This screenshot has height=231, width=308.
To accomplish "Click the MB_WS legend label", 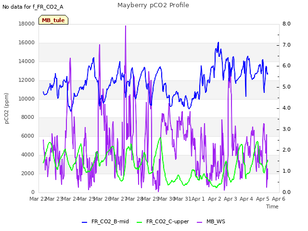I will click(x=216, y=221).
